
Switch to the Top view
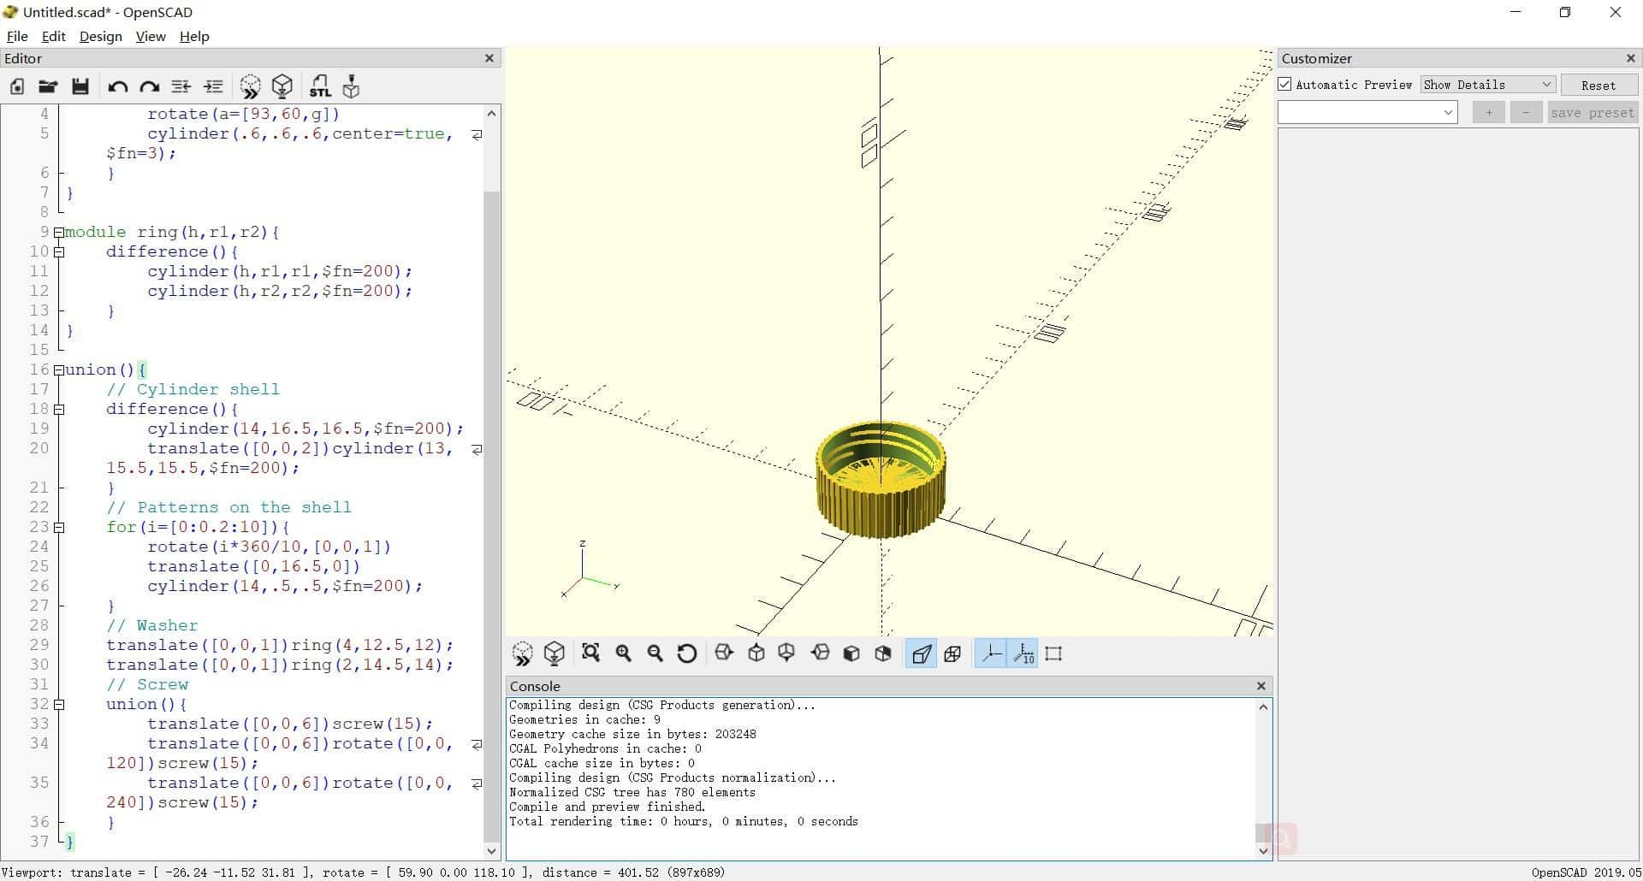(756, 653)
